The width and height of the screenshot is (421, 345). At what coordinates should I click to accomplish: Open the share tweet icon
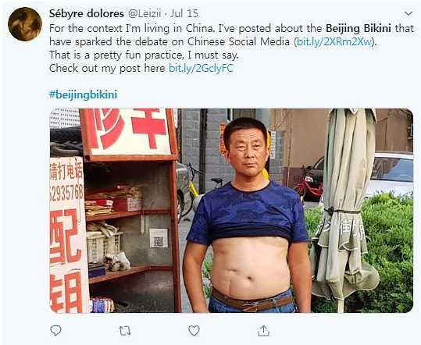pos(263,330)
